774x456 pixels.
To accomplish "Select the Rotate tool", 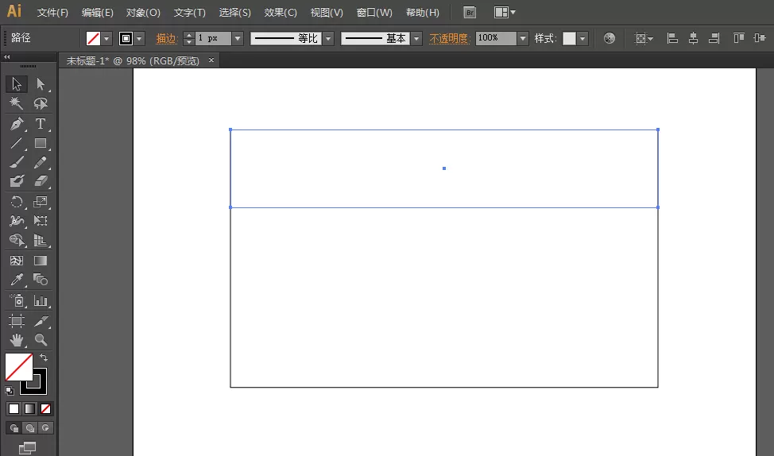I will click(16, 201).
